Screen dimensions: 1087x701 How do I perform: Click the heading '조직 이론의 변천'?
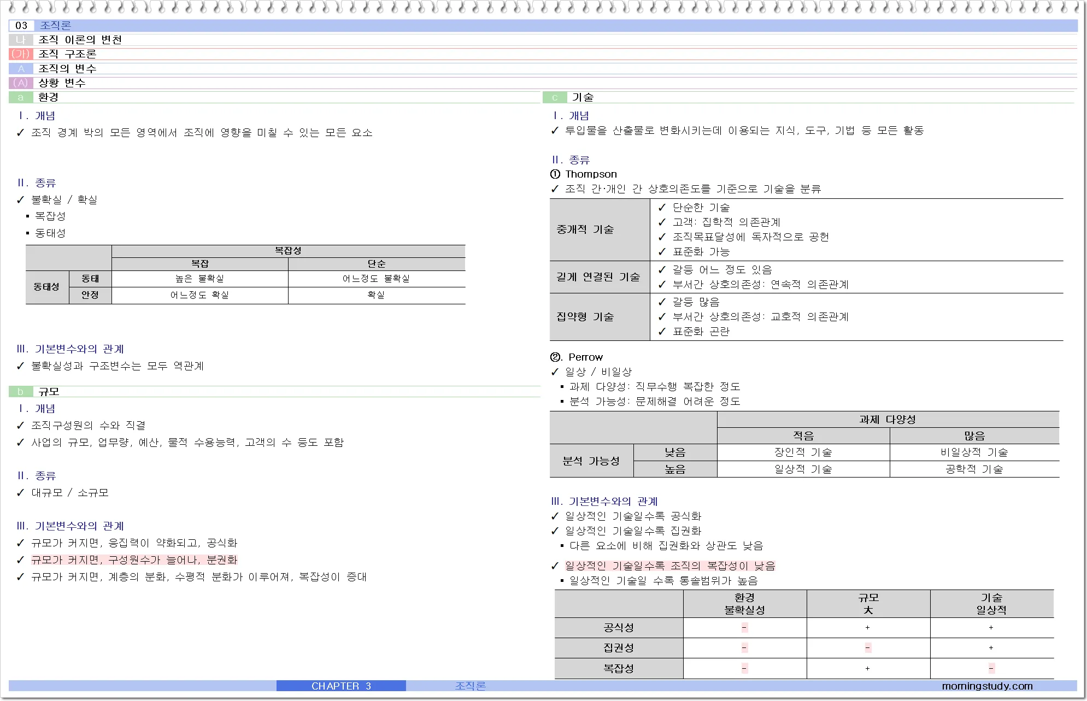point(80,40)
